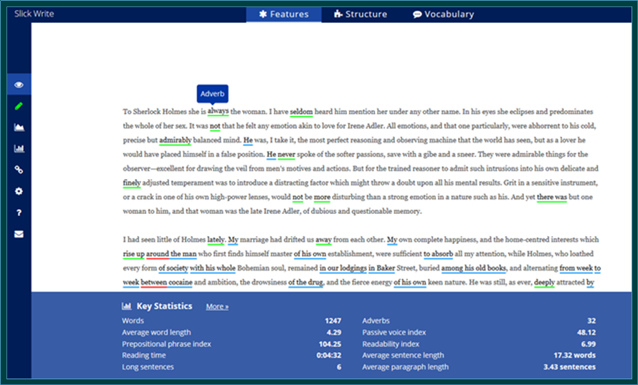Viewport: 638px width, 385px height.
Task: Click the underlined word 'seldom'
Action: 301,112
